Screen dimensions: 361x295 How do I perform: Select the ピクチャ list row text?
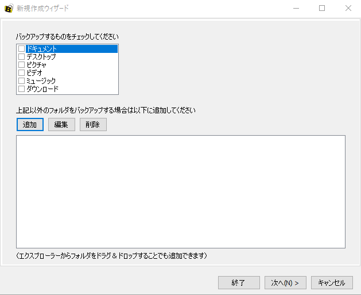click(36, 65)
